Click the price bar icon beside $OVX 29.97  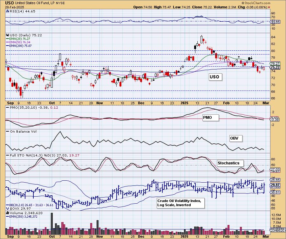pos(8,208)
